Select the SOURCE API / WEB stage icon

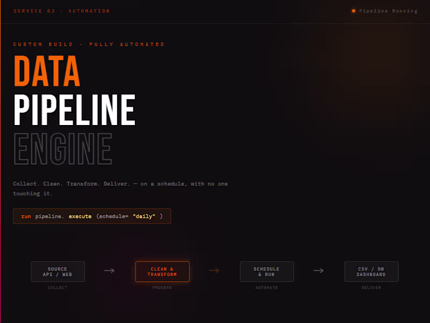[x=58, y=271]
